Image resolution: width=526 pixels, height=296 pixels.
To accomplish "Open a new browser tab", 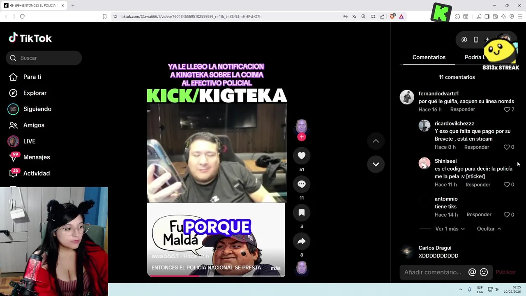I will pos(73,5).
